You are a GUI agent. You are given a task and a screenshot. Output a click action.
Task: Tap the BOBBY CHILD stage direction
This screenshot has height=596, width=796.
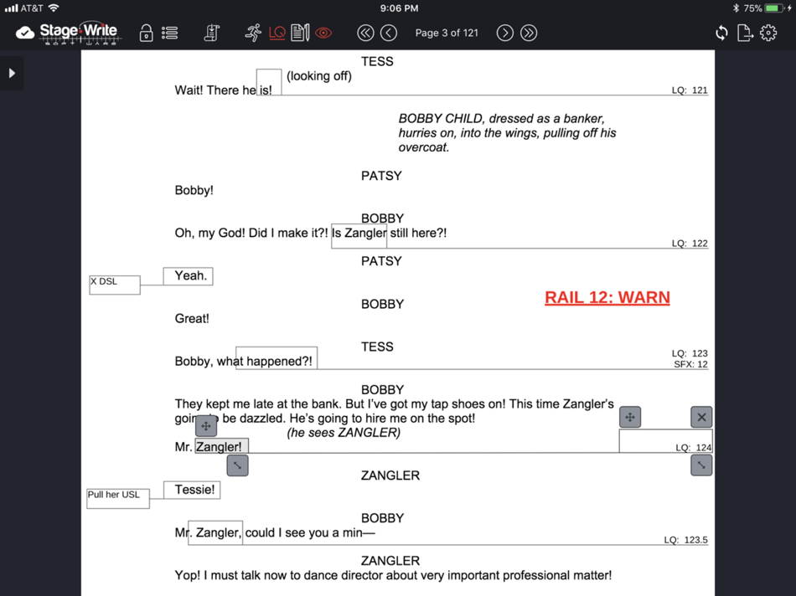coord(507,133)
